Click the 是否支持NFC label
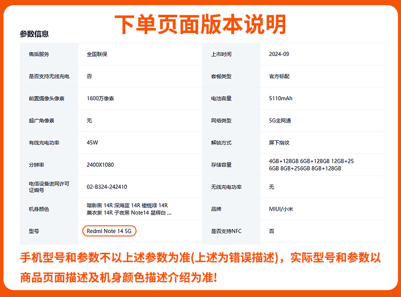 point(226,231)
